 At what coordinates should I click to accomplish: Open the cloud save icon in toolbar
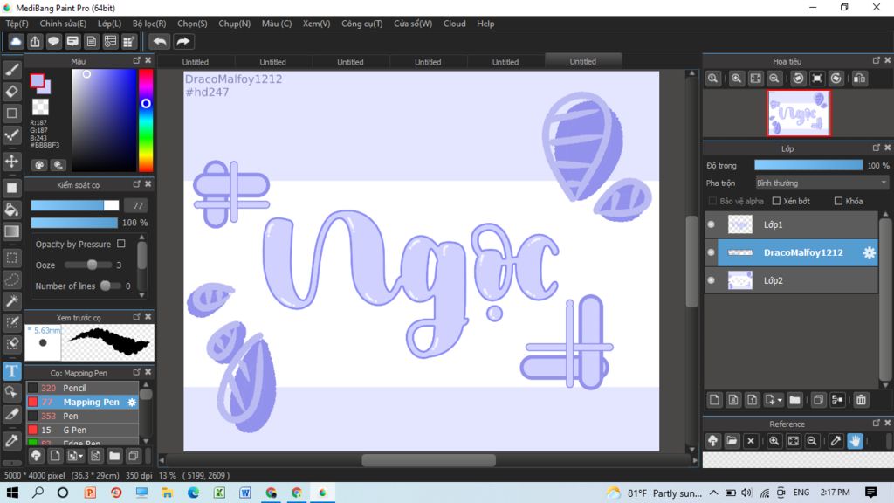[16, 42]
